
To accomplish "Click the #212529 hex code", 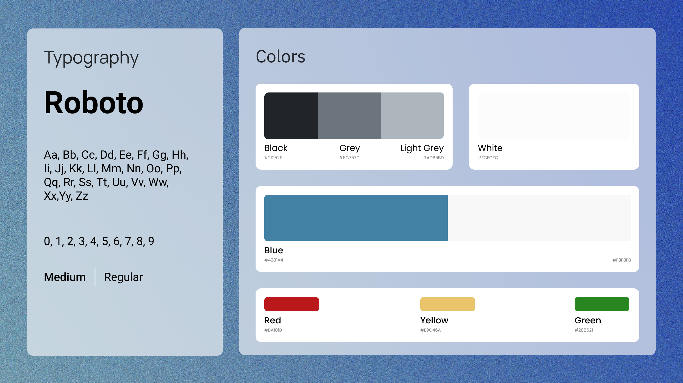I will tap(273, 158).
